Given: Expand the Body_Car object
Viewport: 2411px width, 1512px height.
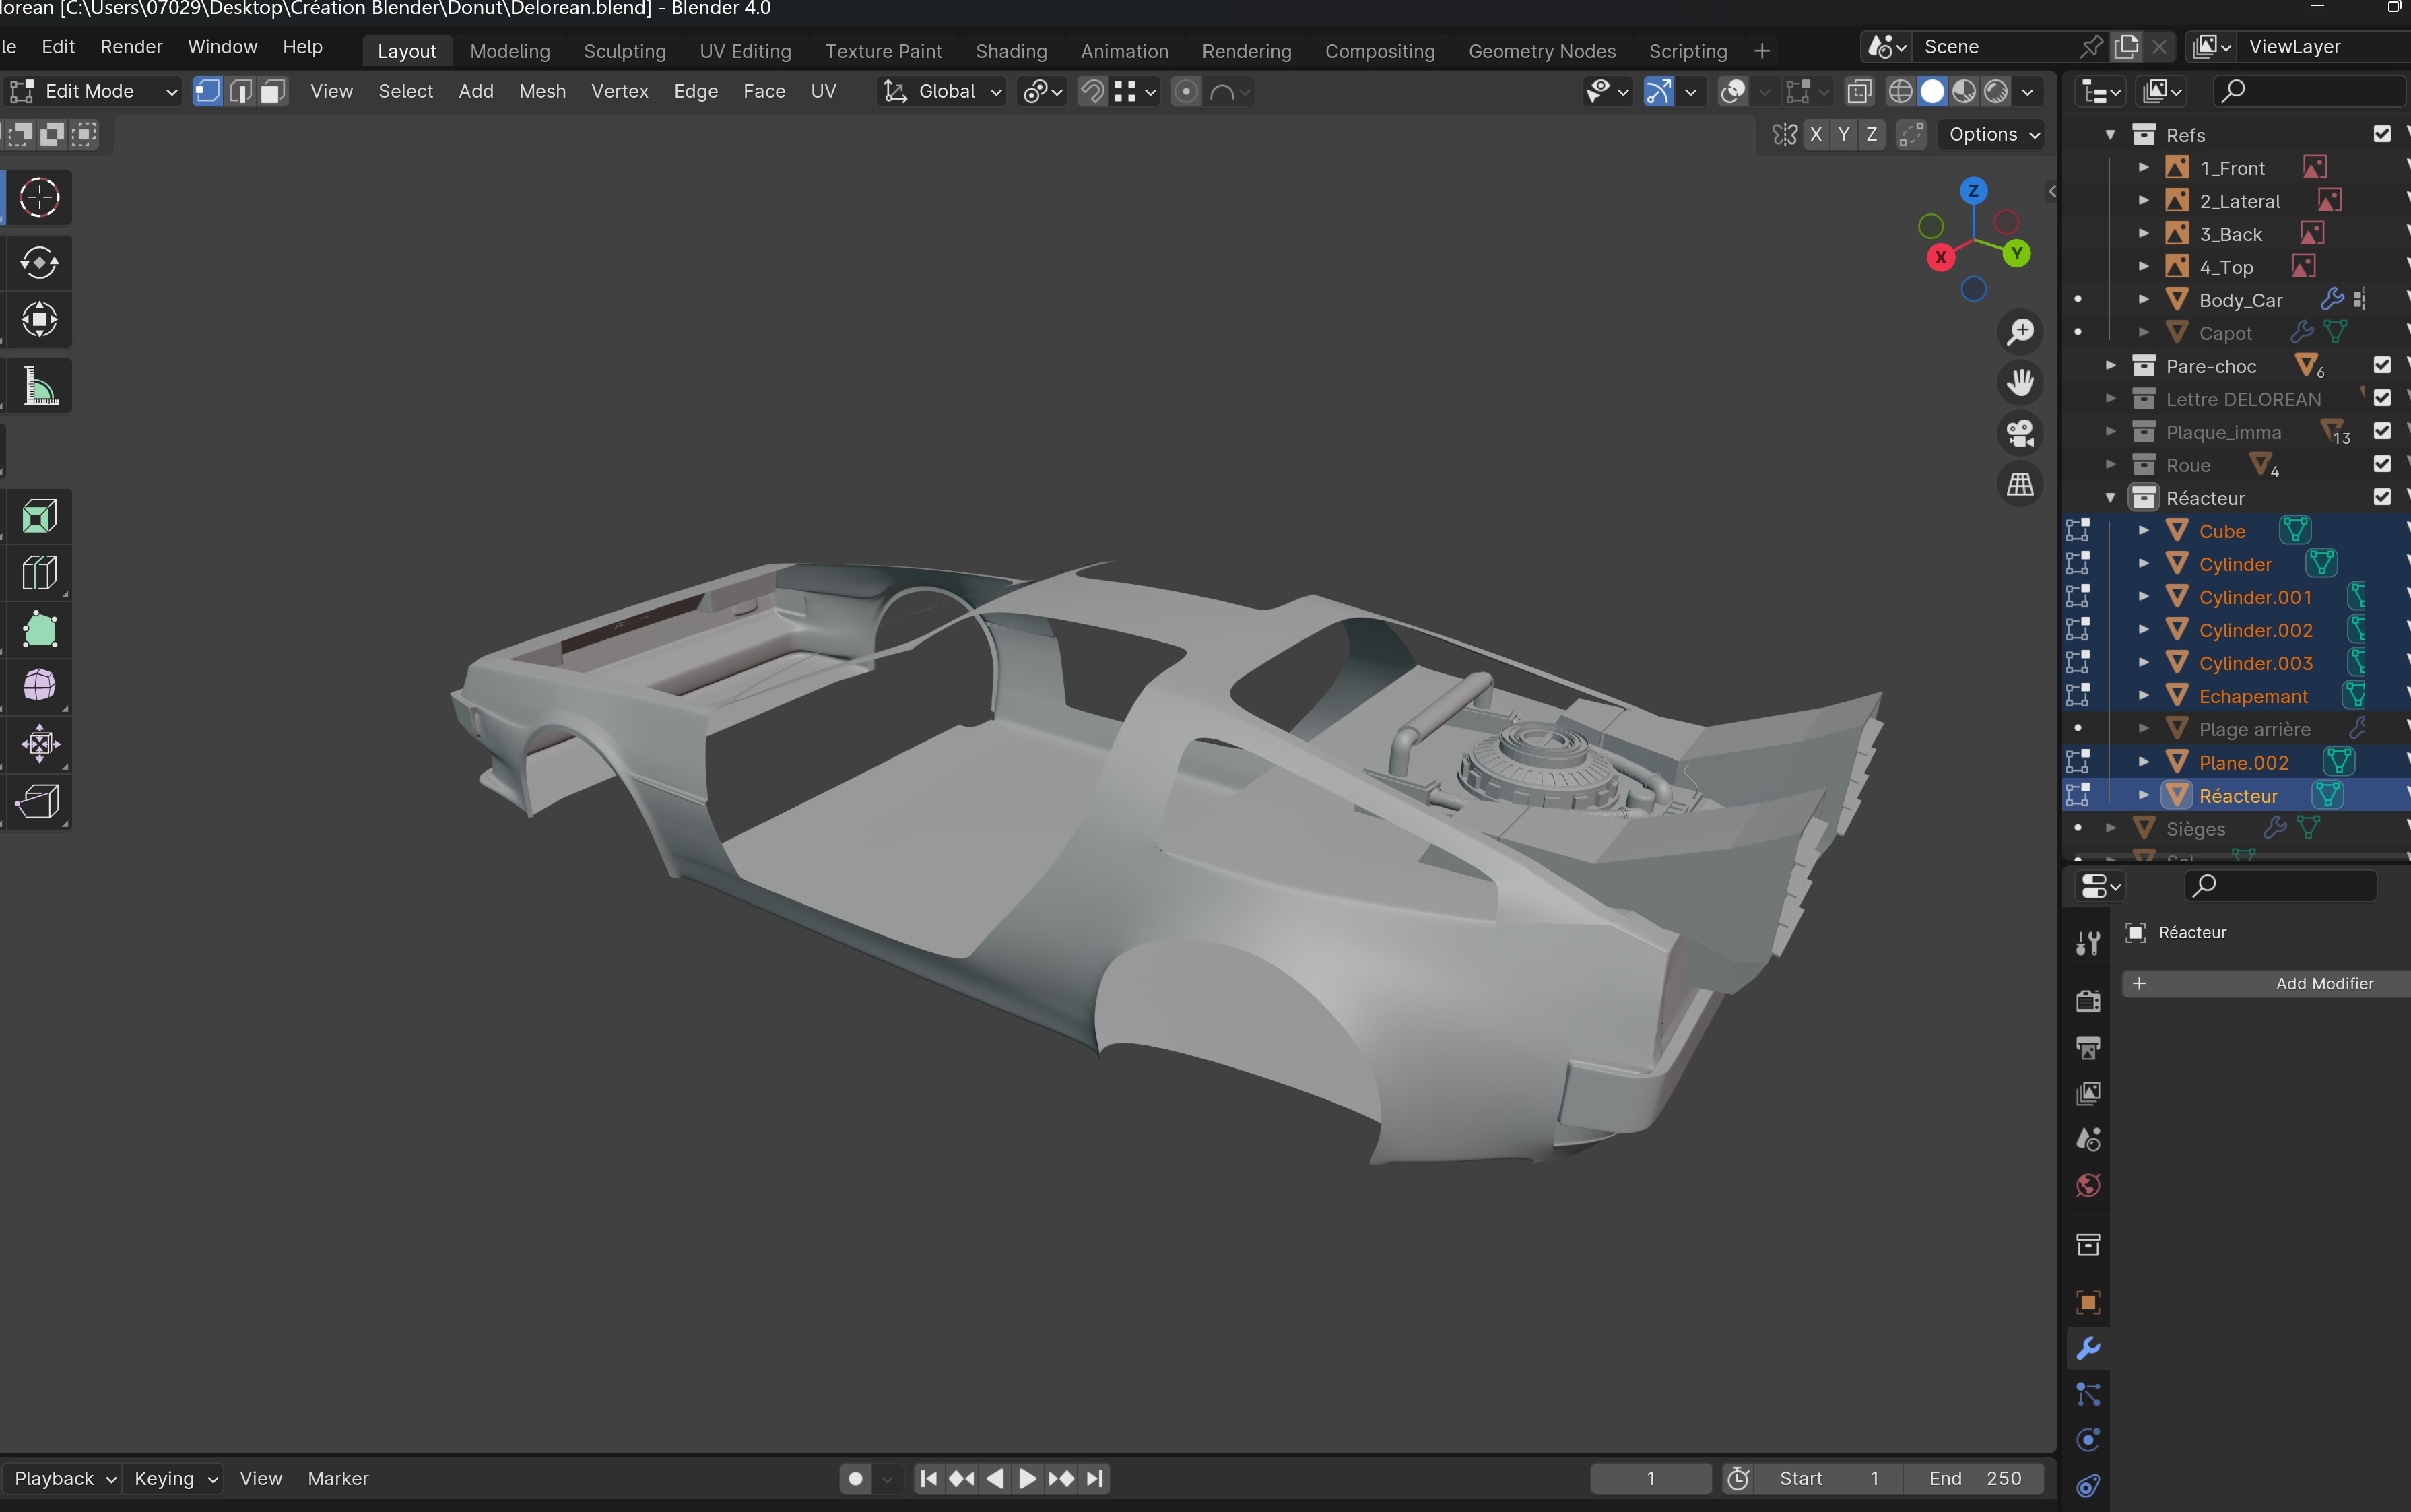Looking at the screenshot, I should tap(2143, 299).
